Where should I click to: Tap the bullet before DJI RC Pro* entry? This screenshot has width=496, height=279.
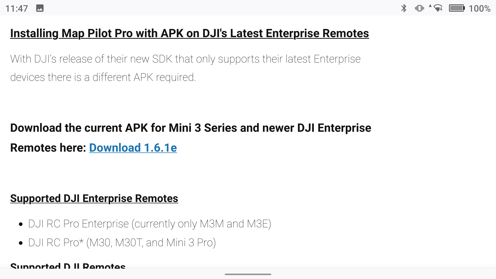click(x=21, y=243)
